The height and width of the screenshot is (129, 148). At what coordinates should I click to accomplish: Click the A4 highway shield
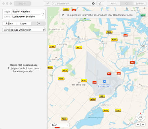(109, 74)
